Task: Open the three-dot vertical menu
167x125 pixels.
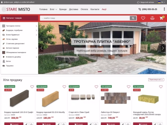Action: click(x=164, y=9)
